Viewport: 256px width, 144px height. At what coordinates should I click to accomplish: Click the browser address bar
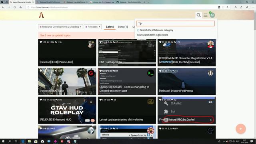pyautogui.click(x=121, y=7)
